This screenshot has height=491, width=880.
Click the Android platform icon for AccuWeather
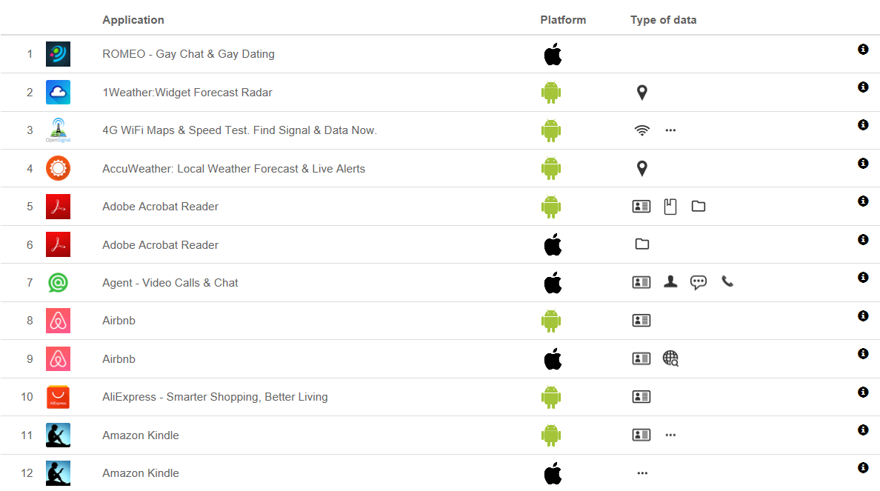550,168
